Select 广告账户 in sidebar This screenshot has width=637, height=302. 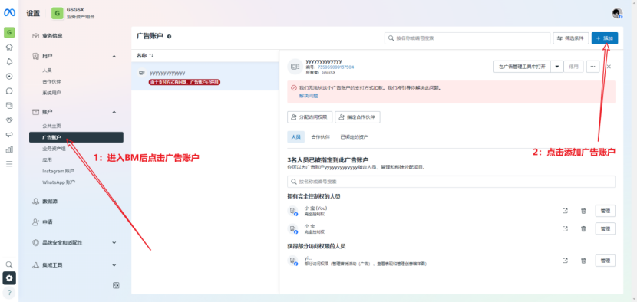point(76,137)
